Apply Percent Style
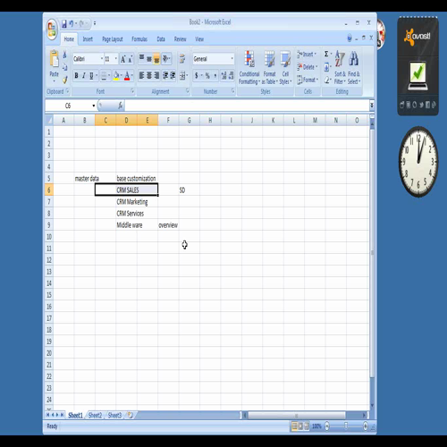 207,76
